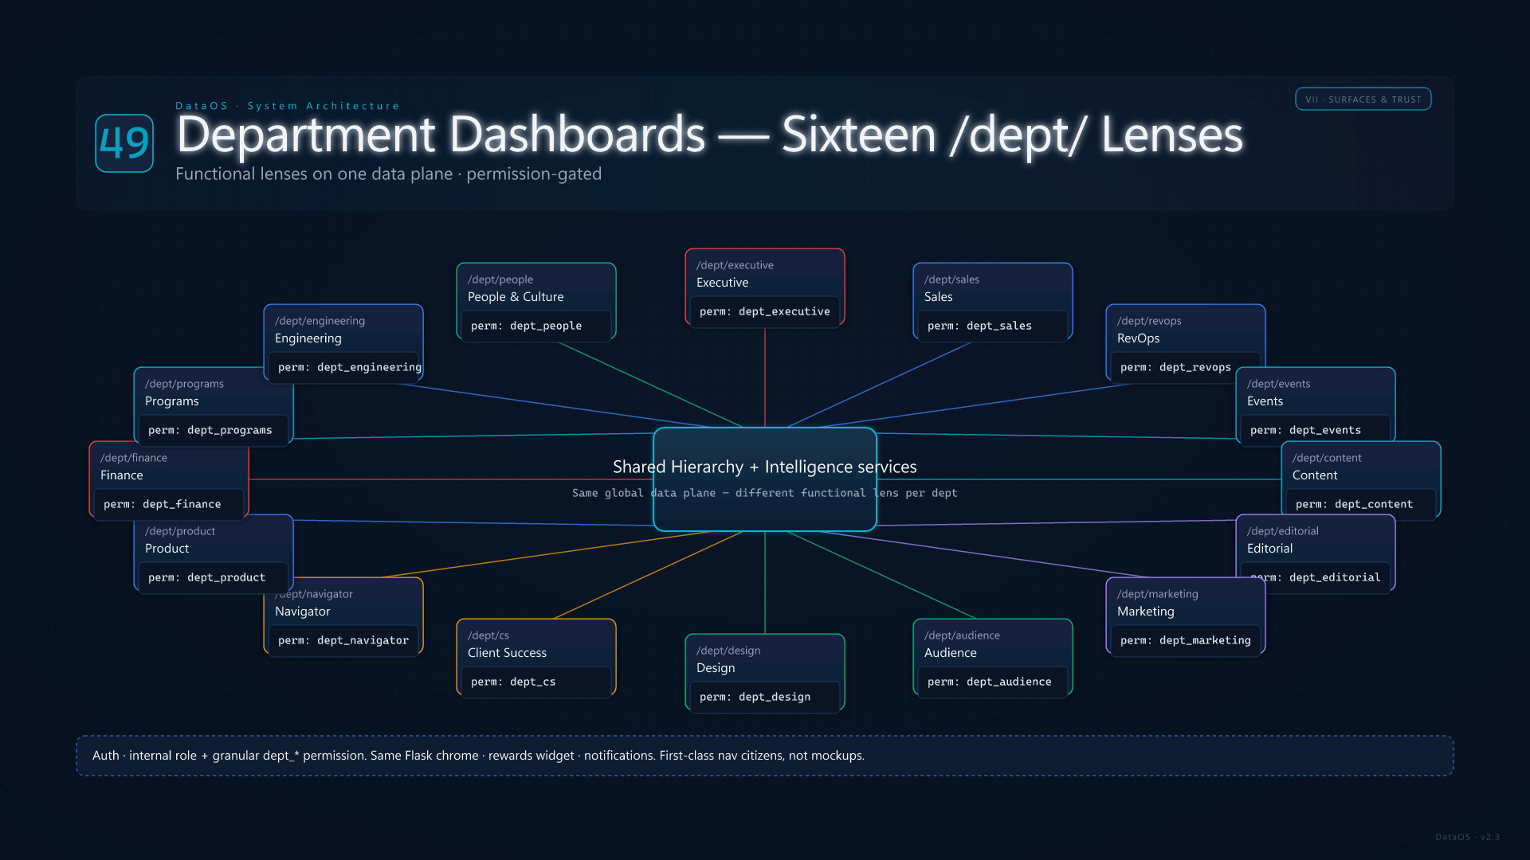Select the Content department title
This screenshot has width=1530, height=860.
tap(1315, 475)
